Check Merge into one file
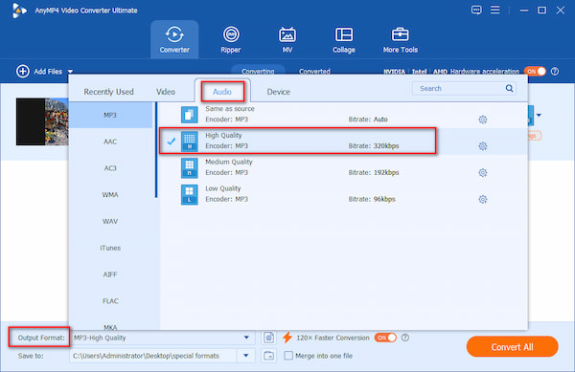The image size is (575, 372). pos(288,356)
